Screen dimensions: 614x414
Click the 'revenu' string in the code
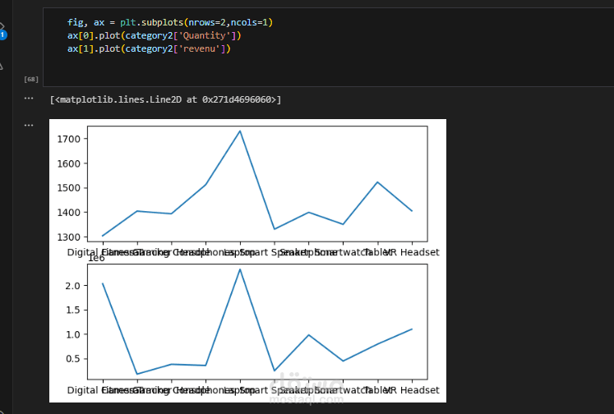coord(204,49)
